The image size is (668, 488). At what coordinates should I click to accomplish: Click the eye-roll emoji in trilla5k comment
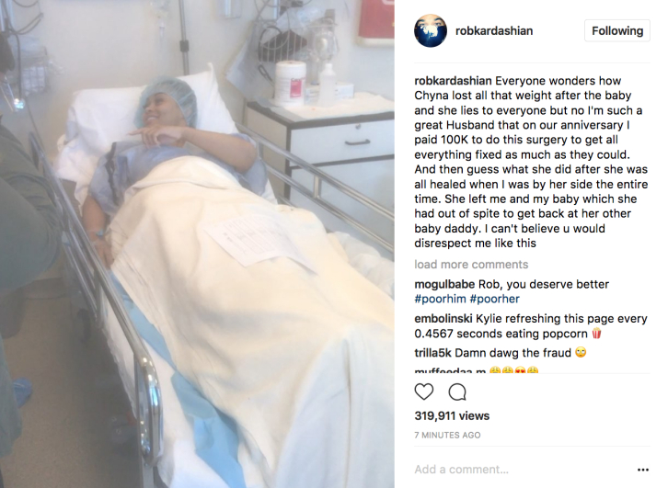(581, 352)
